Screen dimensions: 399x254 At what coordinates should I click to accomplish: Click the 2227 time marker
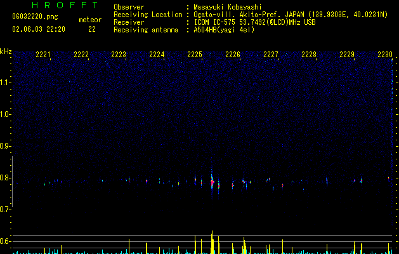271,55
